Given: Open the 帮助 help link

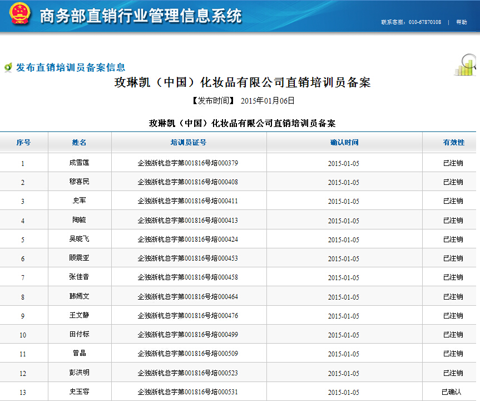Looking at the screenshot, I should (461, 22).
